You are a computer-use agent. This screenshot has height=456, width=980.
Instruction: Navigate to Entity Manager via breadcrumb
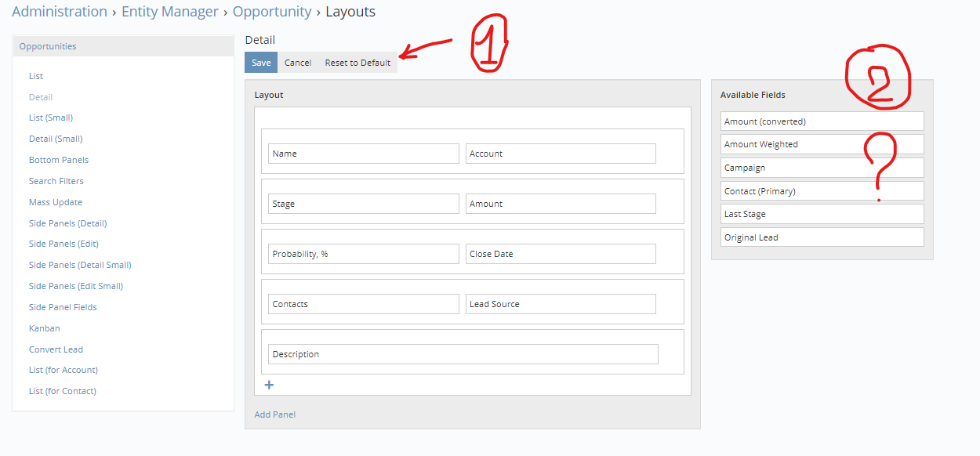(x=170, y=11)
